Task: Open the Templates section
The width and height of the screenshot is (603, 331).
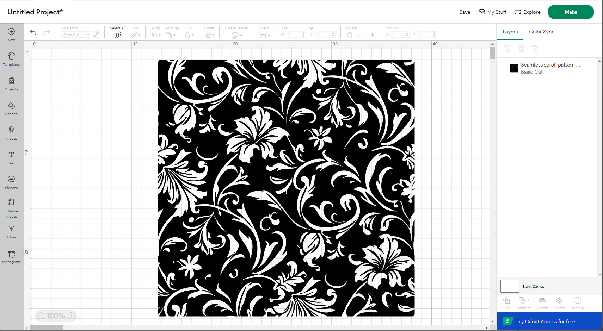Action: (x=11, y=59)
